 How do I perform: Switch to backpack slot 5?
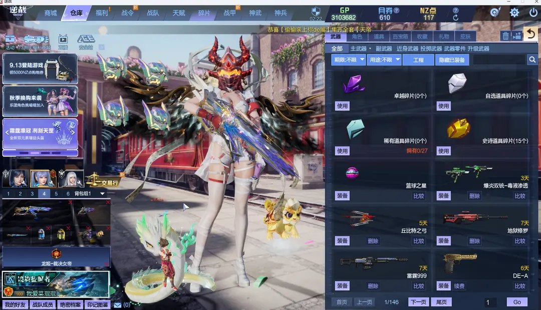(56, 193)
